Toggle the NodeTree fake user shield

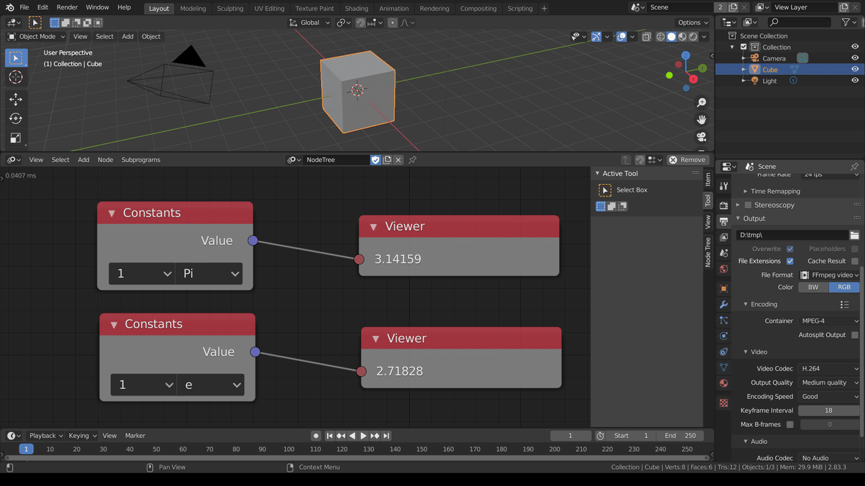tap(376, 160)
